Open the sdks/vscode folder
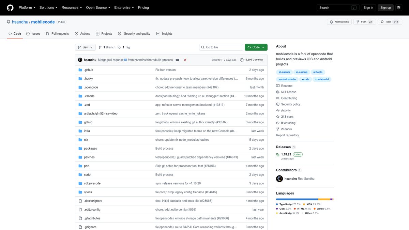409x230 pixels. [92, 183]
